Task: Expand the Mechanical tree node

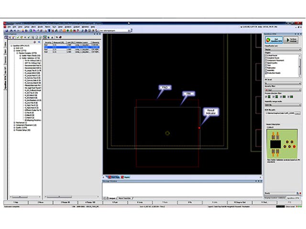Action: (14, 123)
